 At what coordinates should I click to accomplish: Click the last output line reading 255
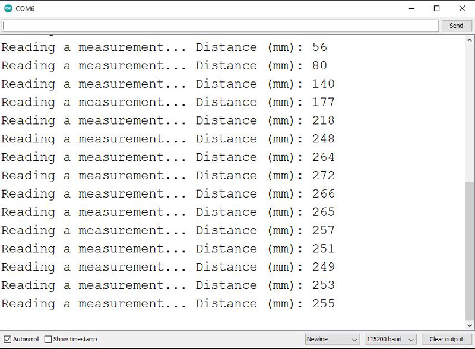[x=167, y=304]
